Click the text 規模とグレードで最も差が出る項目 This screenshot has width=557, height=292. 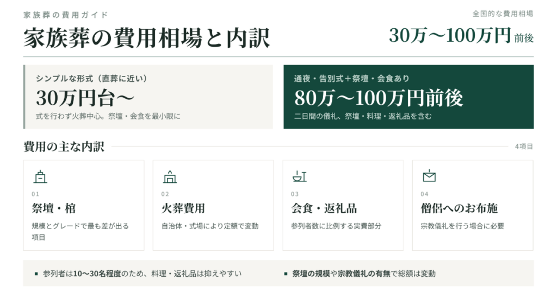[81, 231]
